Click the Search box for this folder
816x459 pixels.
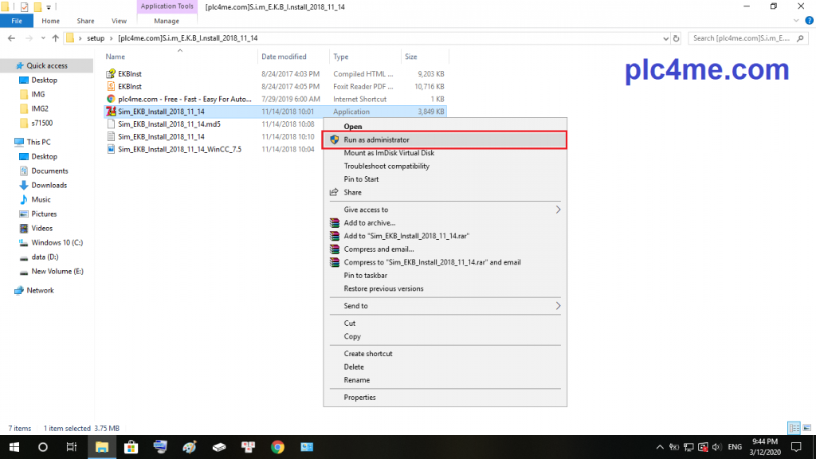coord(745,37)
